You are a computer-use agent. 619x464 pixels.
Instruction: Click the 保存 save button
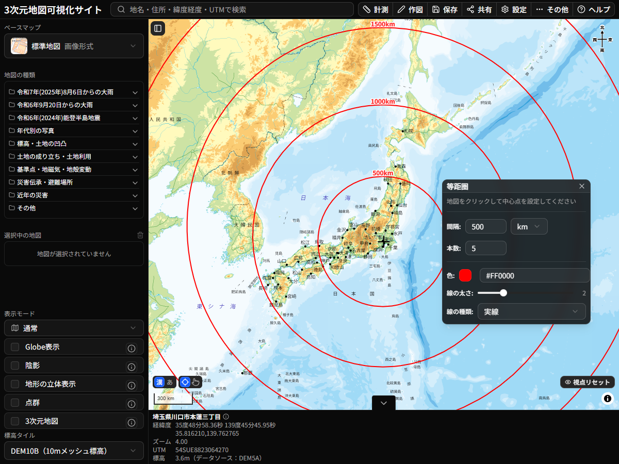pyautogui.click(x=445, y=9)
